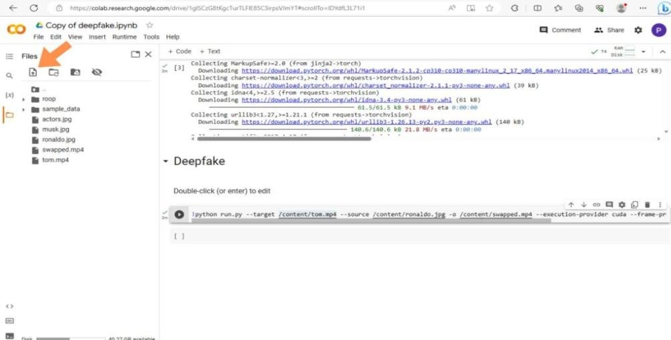Click the Mount Drive folder icon

click(x=75, y=72)
